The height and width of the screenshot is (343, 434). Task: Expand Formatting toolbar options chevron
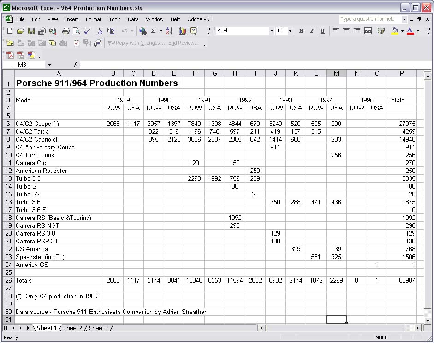pyautogui.click(x=428, y=31)
